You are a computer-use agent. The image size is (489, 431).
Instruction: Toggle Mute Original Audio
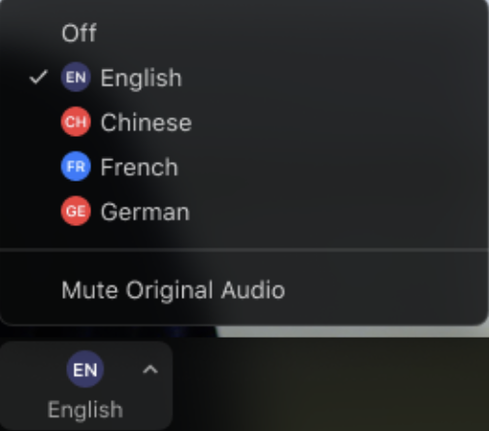pos(244,290)
